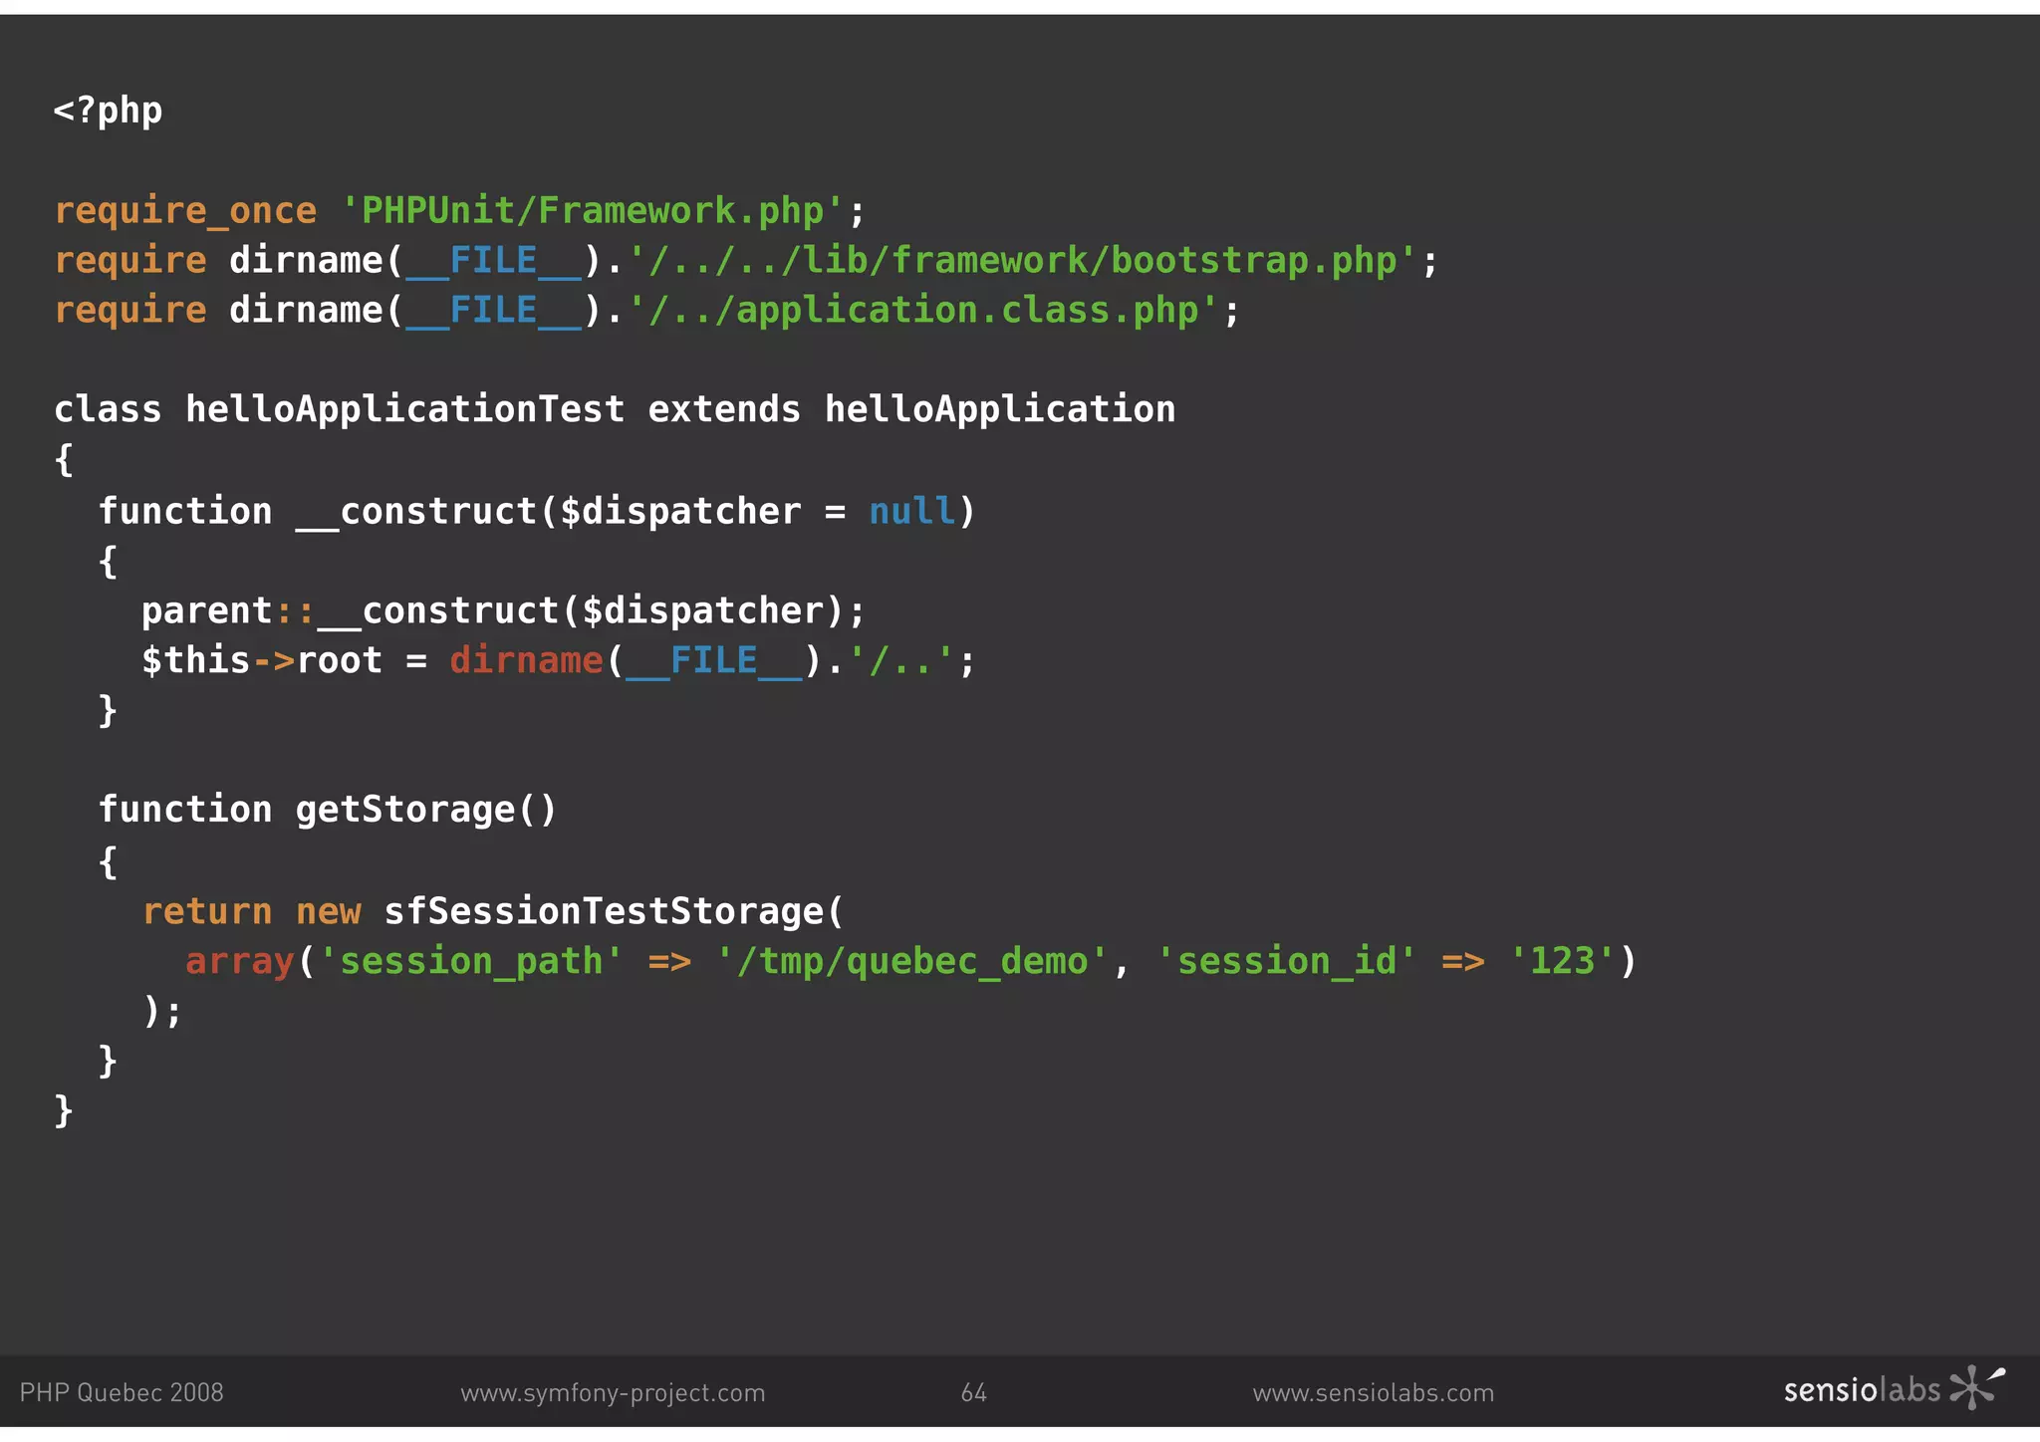Click the '/tmp/quebec_demo' string
2040x1442 pixels.
911,962
